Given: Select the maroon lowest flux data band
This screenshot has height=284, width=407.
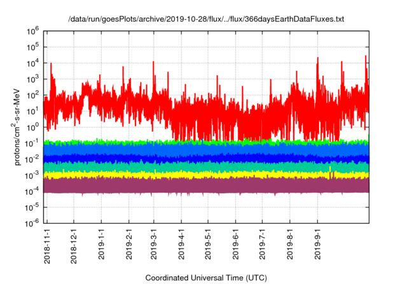Looking at the screenshot, I should pyautogui.click(x=191, y=185).
